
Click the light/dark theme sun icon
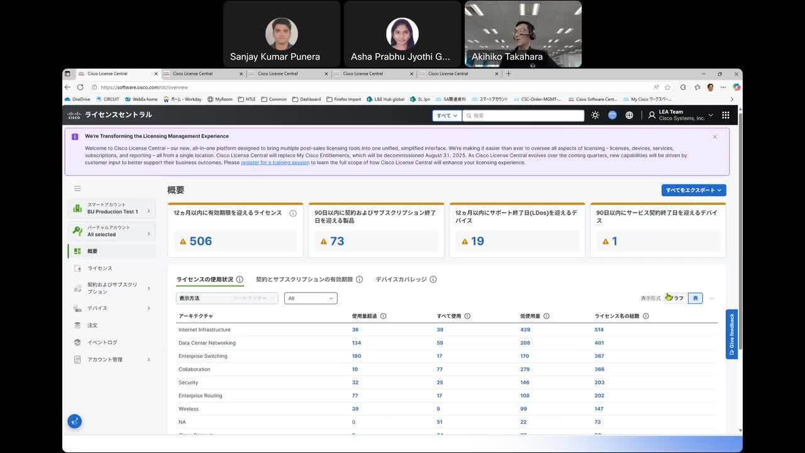point(595,115)
